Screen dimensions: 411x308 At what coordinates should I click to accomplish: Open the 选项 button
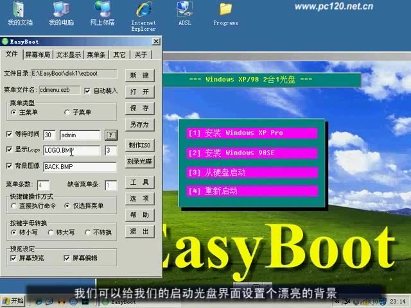[139, 199]
